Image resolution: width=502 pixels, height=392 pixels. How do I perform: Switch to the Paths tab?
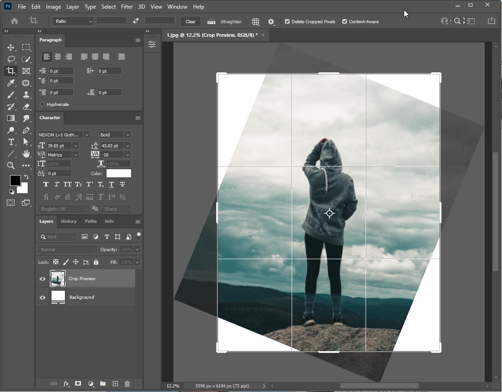click(91, 221)
